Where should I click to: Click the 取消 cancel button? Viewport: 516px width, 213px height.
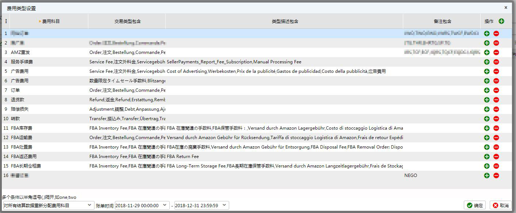(x=501, y=205)
